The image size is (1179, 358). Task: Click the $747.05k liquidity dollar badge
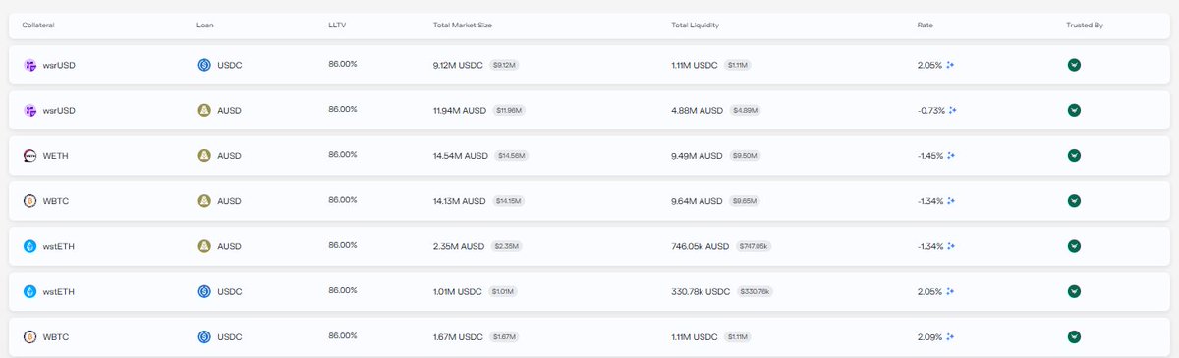coord(754,246)
